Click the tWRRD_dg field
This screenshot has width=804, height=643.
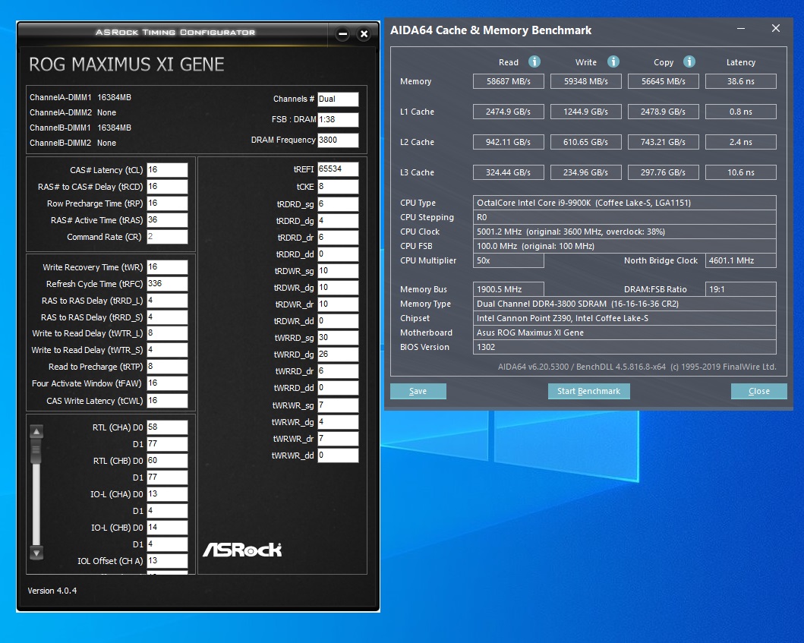point(338,355)
